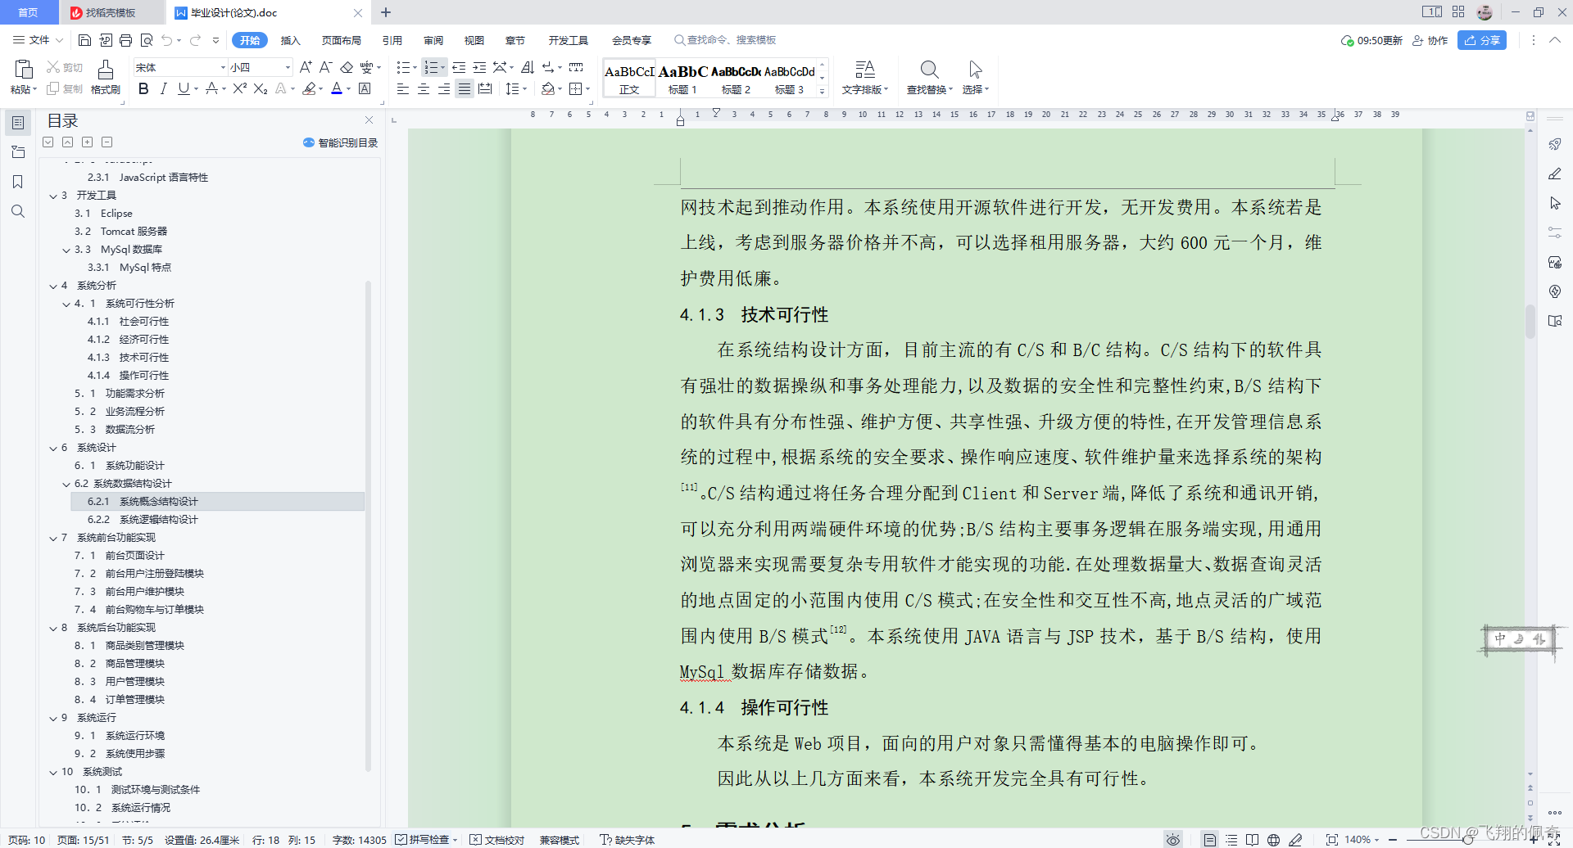
Task: Select 4.1.3 技术可行性 in outline
Action: [x=128, y=358]
